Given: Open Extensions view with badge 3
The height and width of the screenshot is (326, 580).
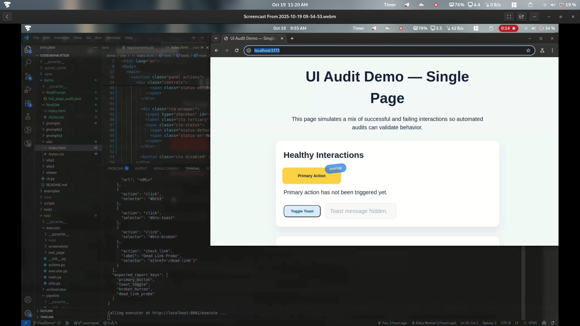Looking at the screenshot, I should coord(28,103).
